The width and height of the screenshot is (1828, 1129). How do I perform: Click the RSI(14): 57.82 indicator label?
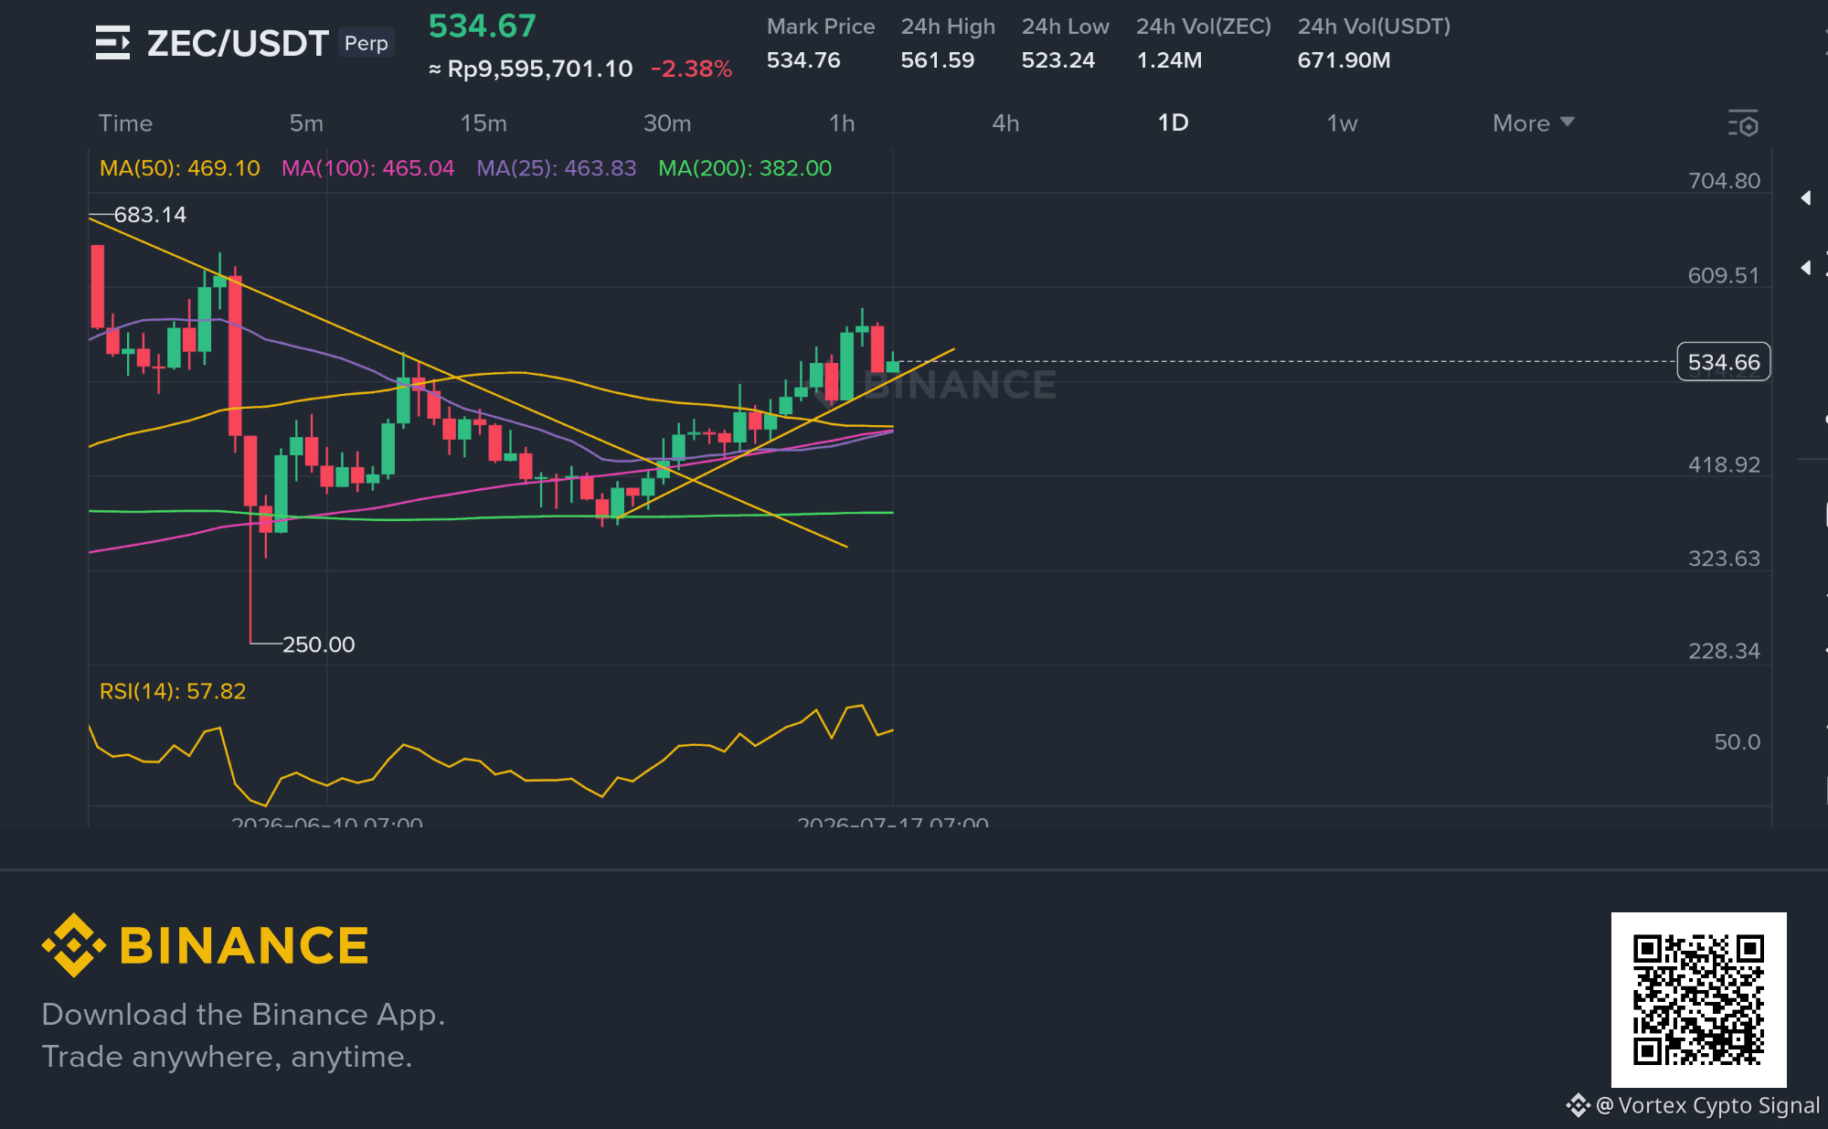click(173, 691)
